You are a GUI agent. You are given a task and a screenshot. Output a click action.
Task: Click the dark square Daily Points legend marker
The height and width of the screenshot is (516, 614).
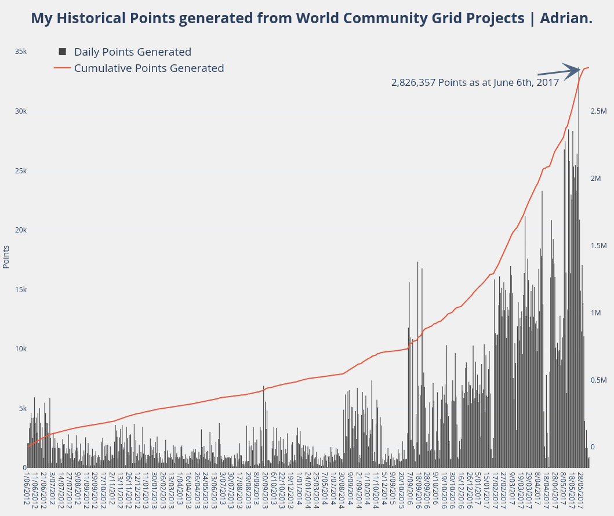click(63, 52)
